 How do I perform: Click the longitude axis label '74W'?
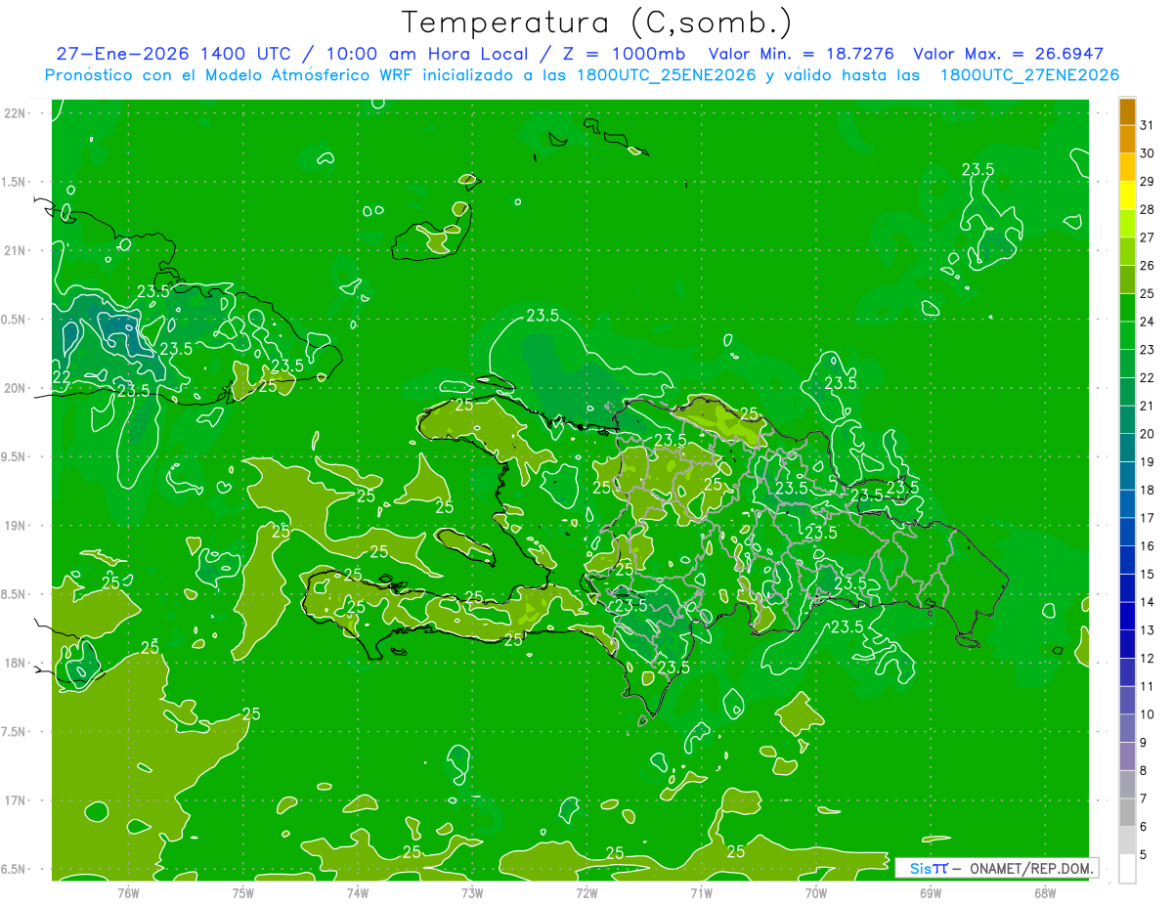click(358, 892)
